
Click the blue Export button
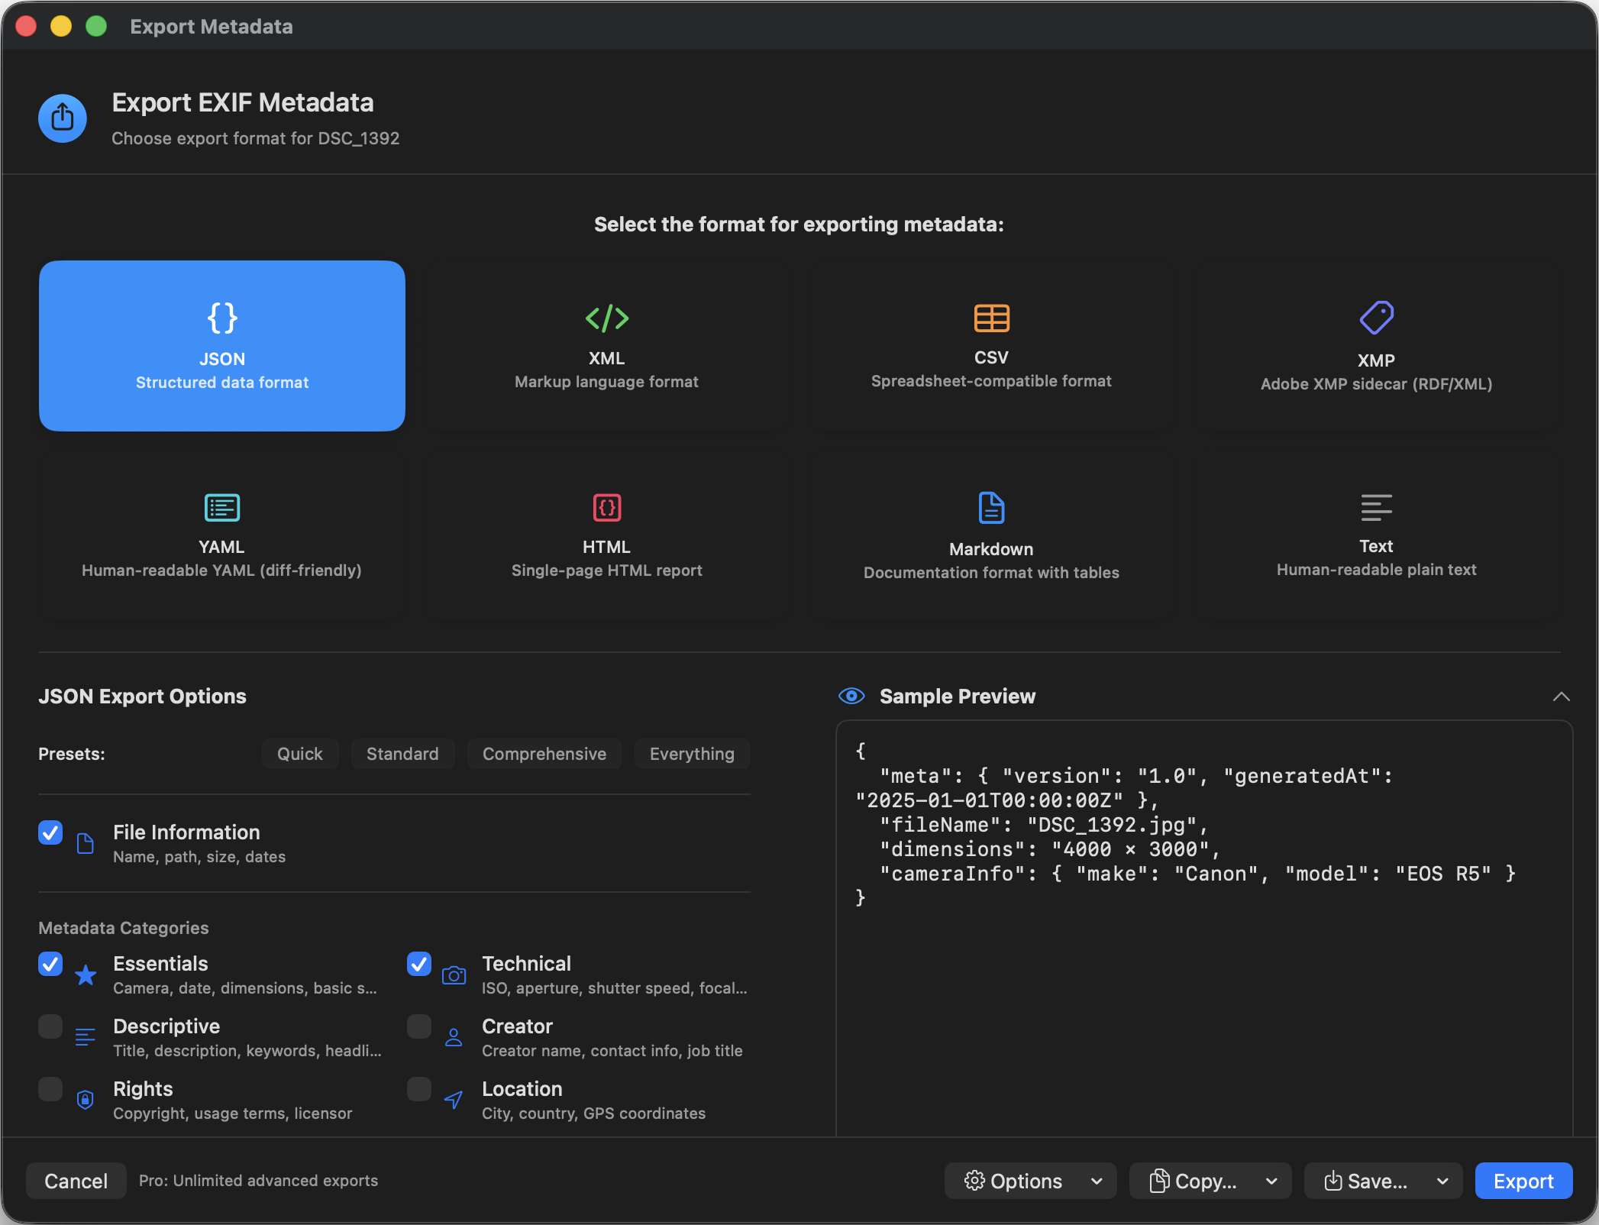1523,1181
